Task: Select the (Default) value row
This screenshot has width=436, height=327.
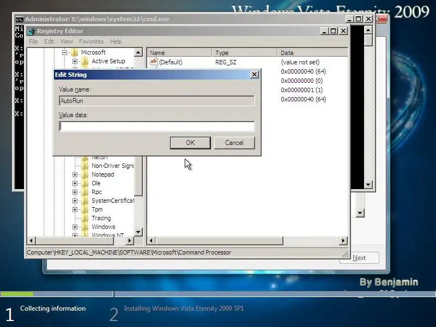Action: [247, 62]
